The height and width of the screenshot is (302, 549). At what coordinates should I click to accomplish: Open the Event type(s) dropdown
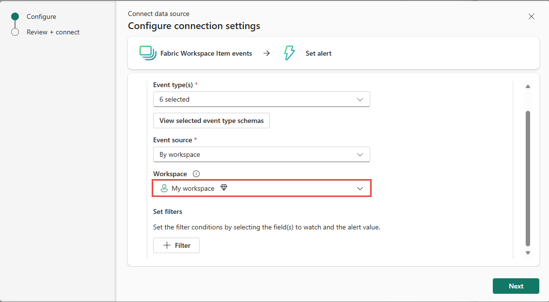[x=262, y=99]
